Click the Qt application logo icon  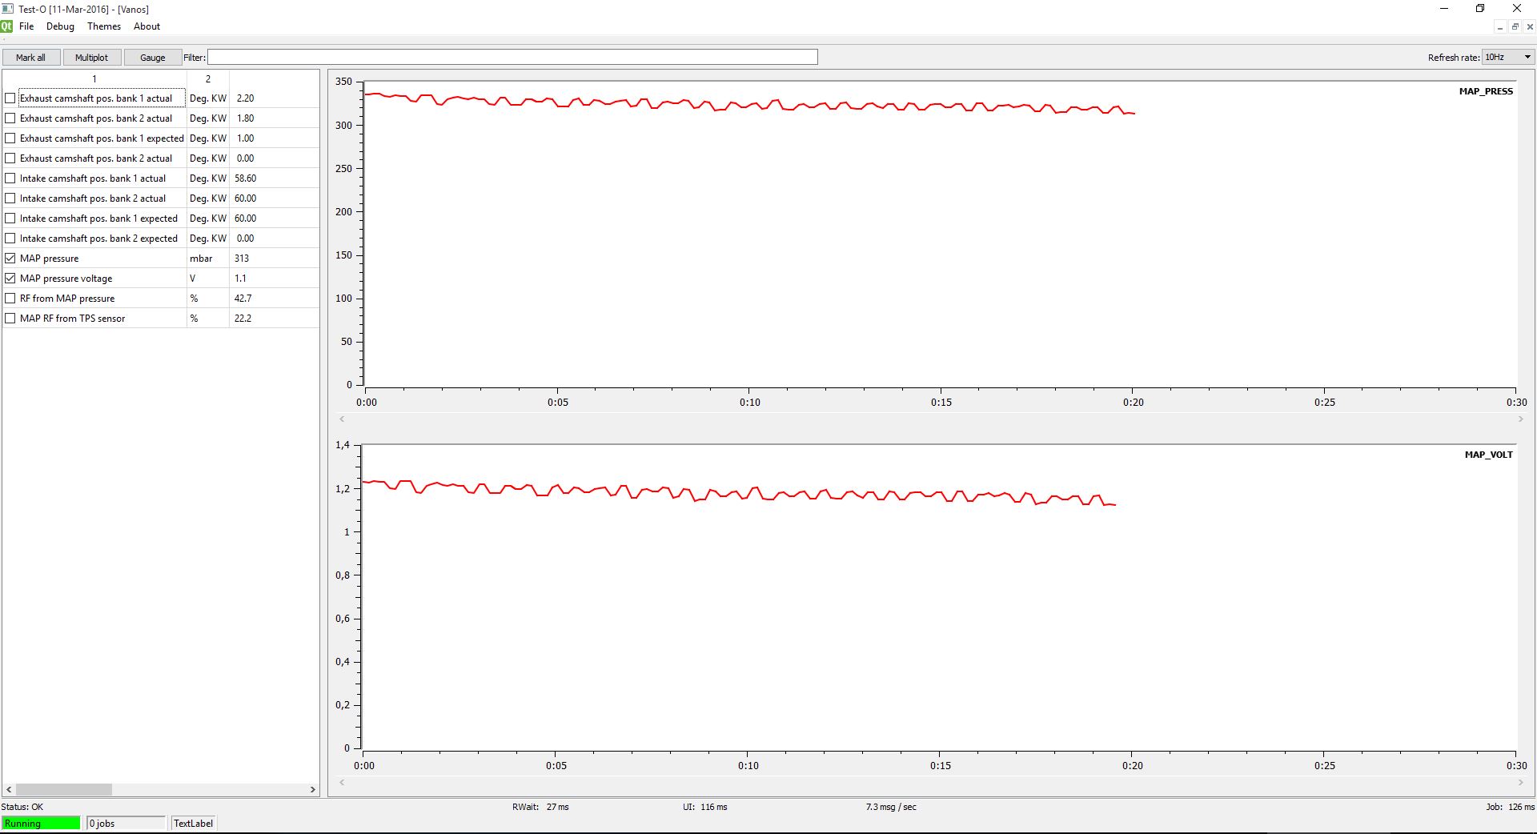(x=6, y=26)
